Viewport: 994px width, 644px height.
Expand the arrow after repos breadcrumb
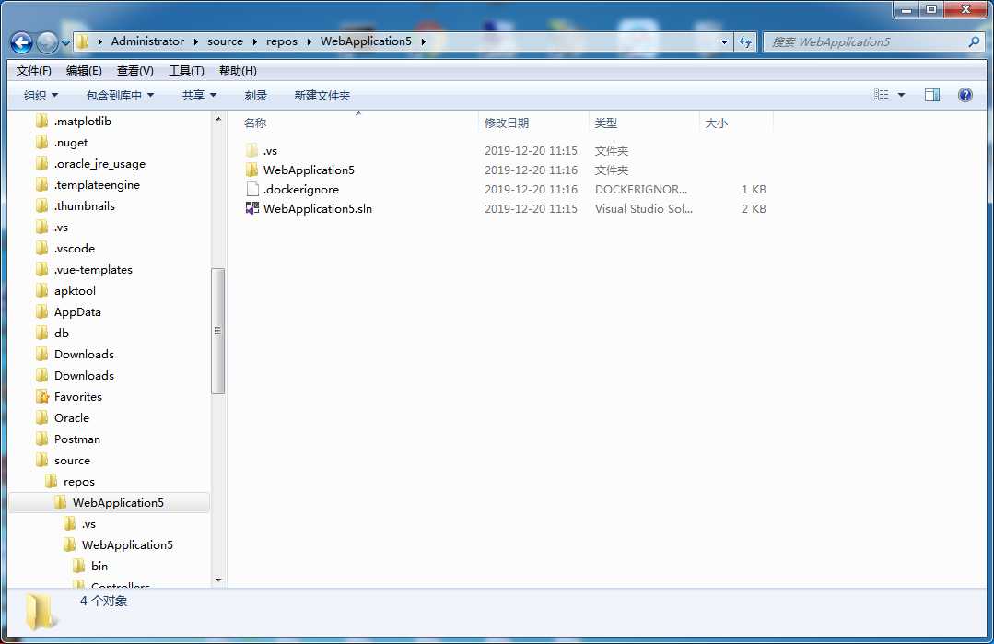point(309,41)
